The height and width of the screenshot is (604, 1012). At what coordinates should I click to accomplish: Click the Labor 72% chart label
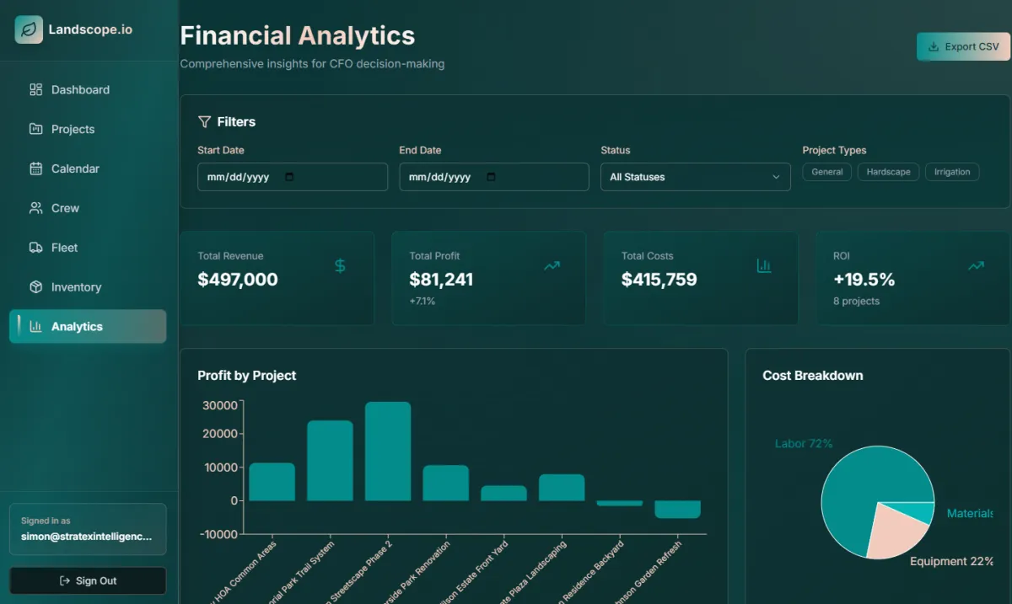tap(804, 443)
